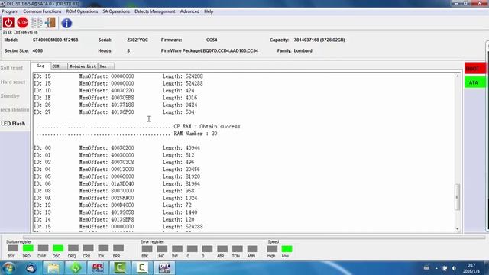Click the Family value Lombard

tap(303, 51)
